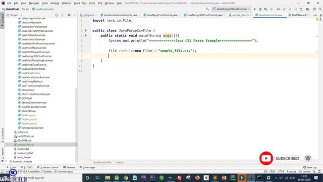Show hidden system tray icons chevron
The image size is (323, 182).
pos(276,177)
